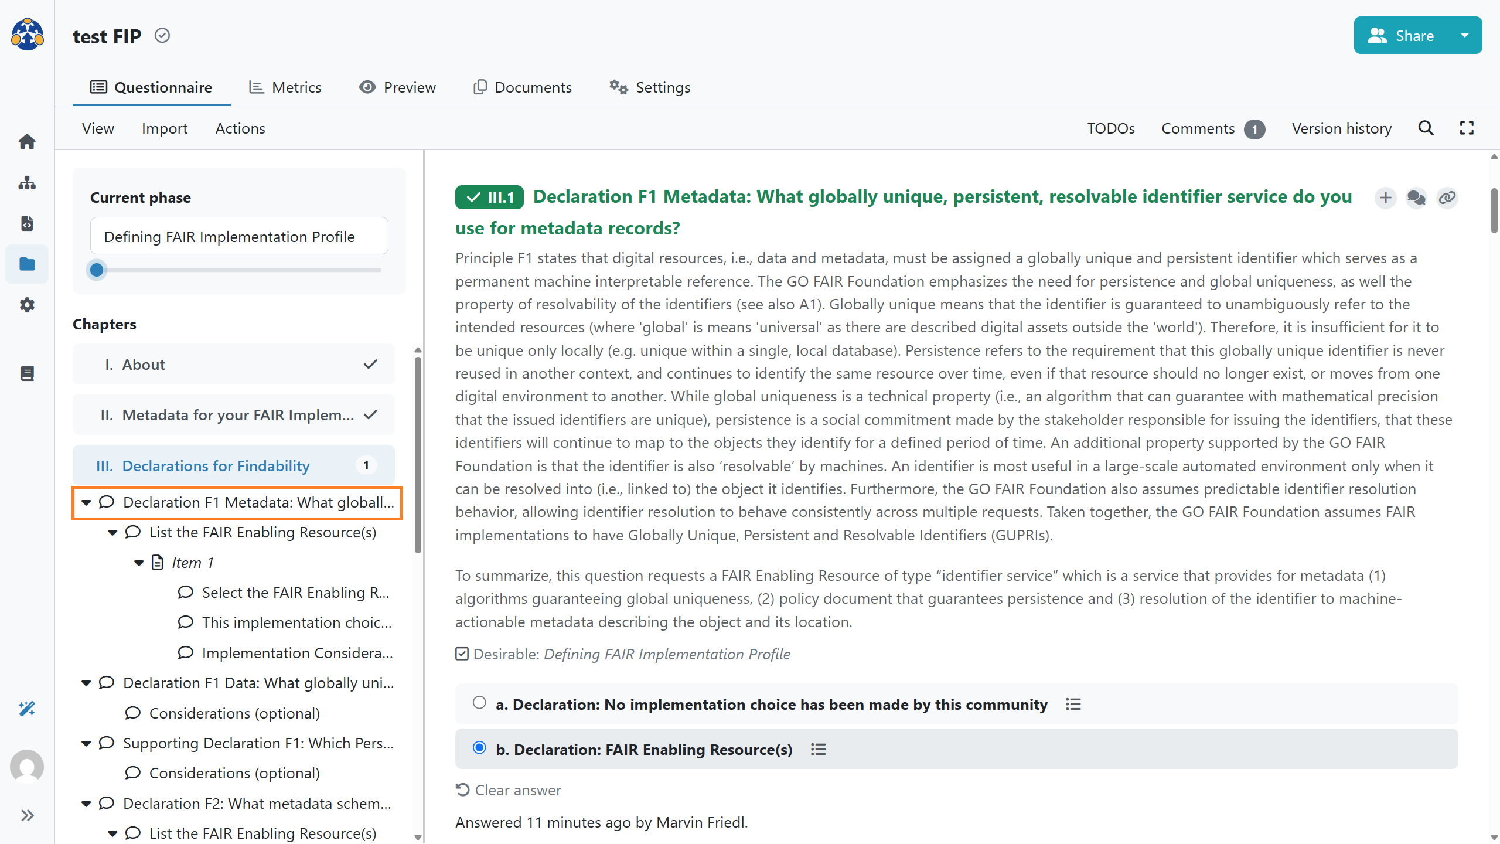The height and width of the screenshot is (844, 1500).
Task: Open Share dropdown arrow
Action: click(1465, 35)
